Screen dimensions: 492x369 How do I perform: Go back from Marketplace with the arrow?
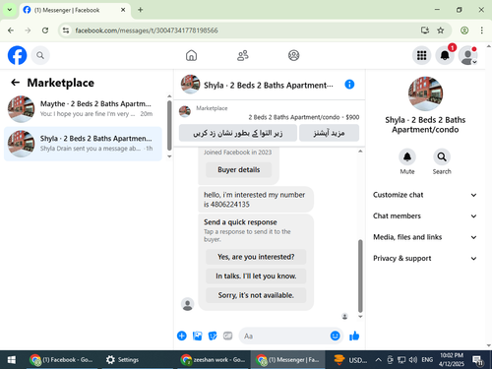click(15, 83)
